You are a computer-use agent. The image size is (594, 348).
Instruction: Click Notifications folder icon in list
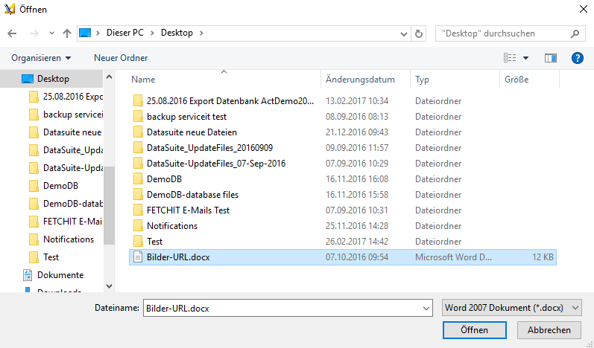pos(138,225)
